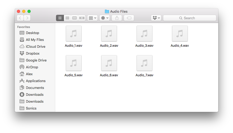Zoom the window with green button
Screen dimensions: 233x133
pyautogui.click(x=29, y=11)
